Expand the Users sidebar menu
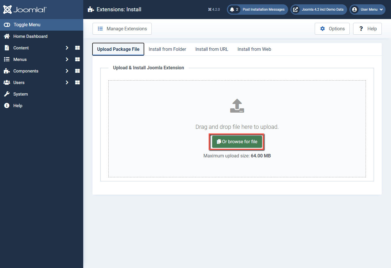This screenshot has width=391, height=268. [x=67, y=82]
